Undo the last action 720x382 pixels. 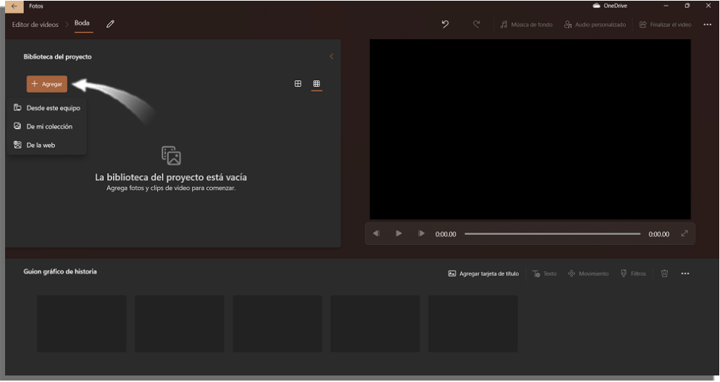pos(445,24)
